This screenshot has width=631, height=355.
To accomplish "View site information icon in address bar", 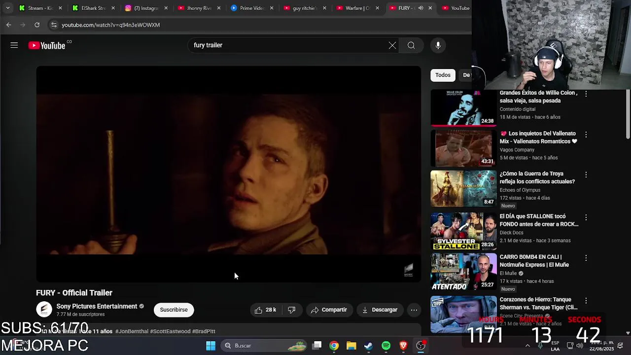I will pos(54,25).
